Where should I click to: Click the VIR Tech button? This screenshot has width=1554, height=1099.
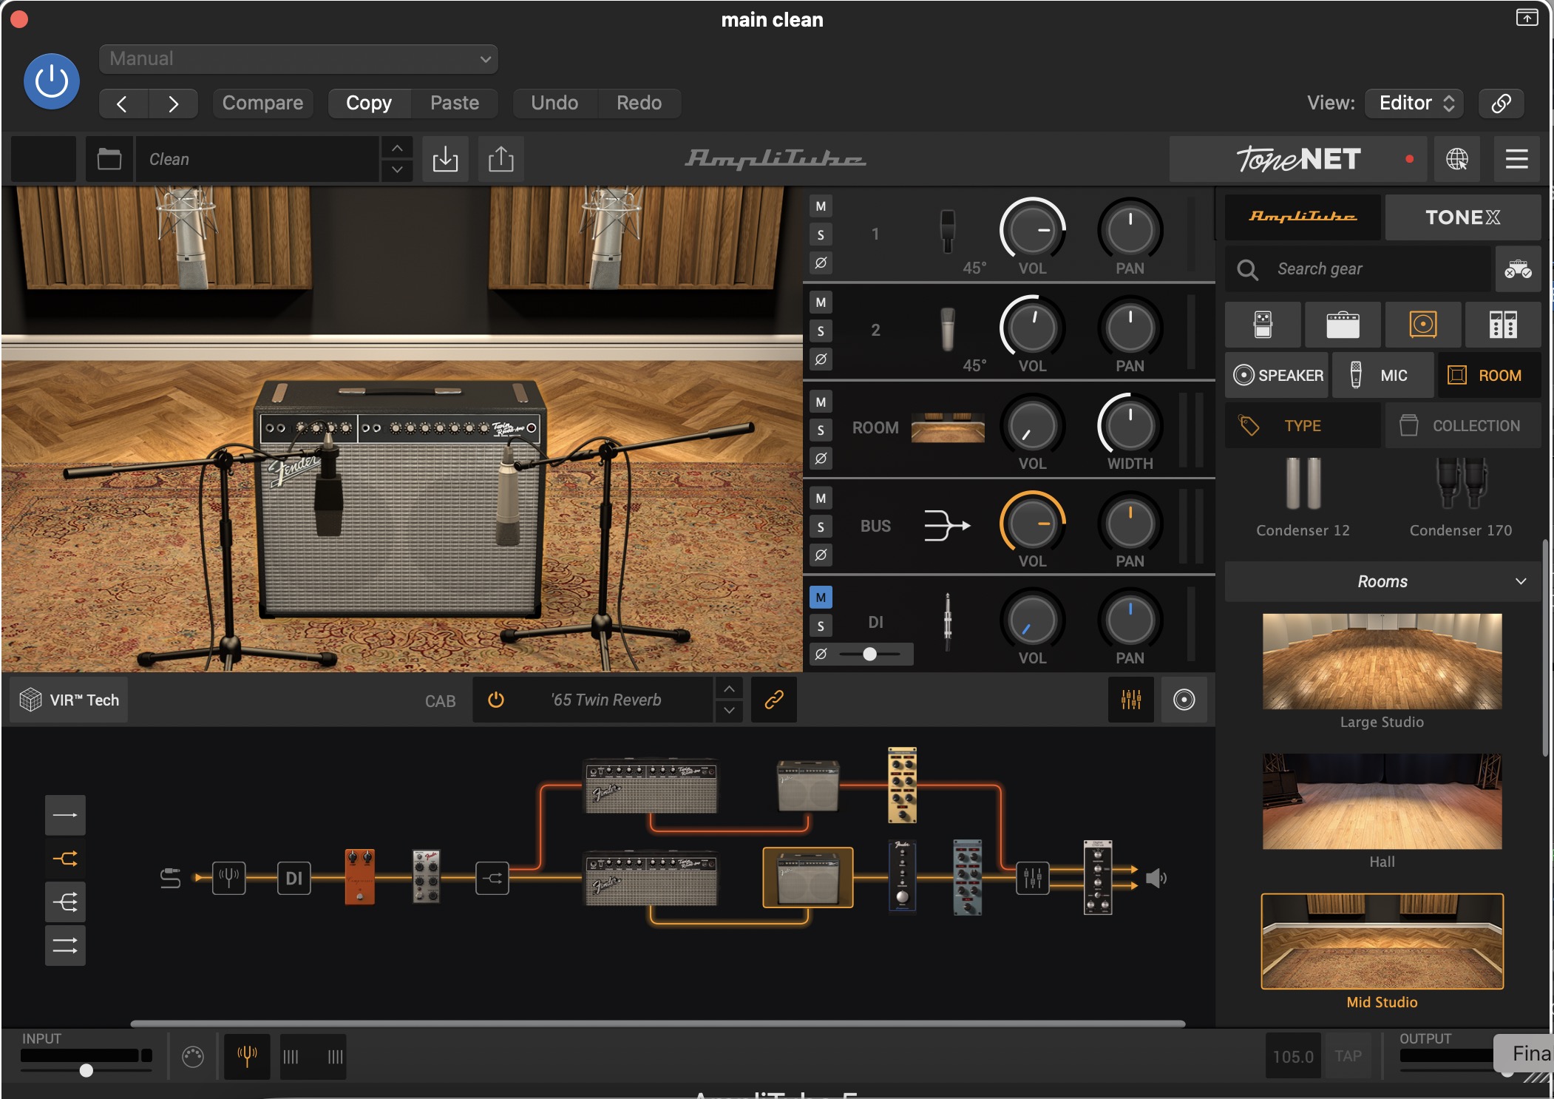[x=69, y=700]
